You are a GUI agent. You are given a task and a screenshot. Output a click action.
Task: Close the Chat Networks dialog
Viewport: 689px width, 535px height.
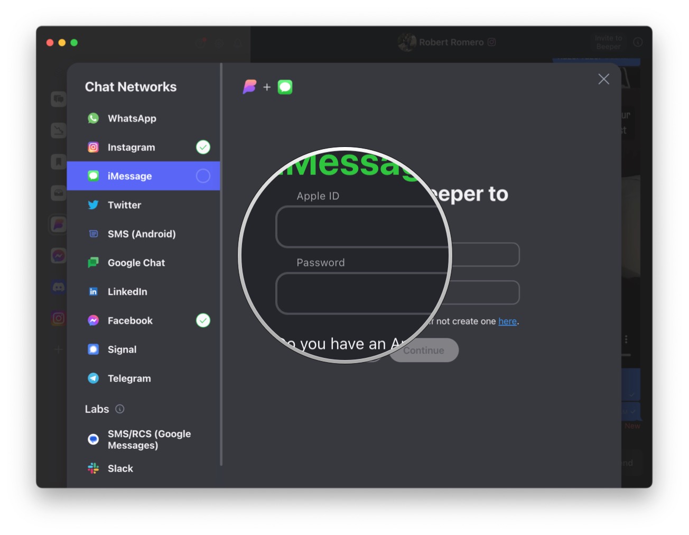coord(604,79)
